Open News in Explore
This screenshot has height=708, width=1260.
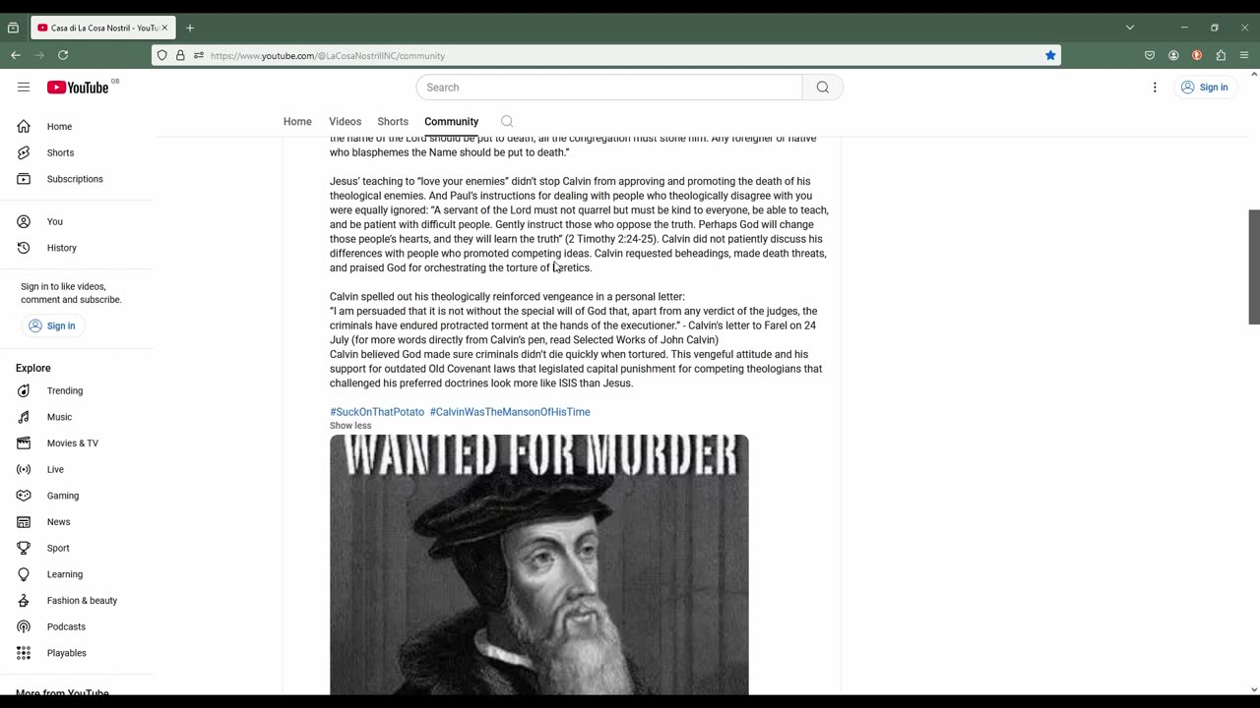tap(59, 522)
